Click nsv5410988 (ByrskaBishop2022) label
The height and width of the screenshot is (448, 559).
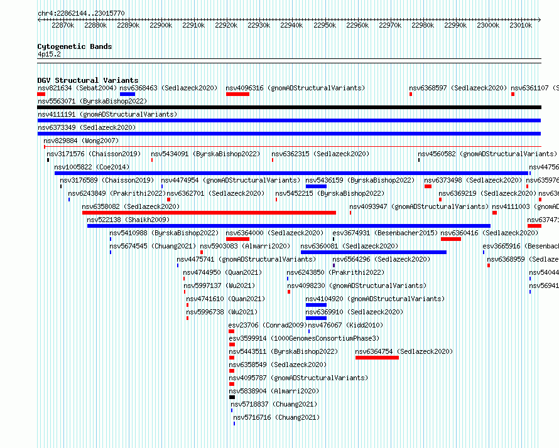[164, 233]
